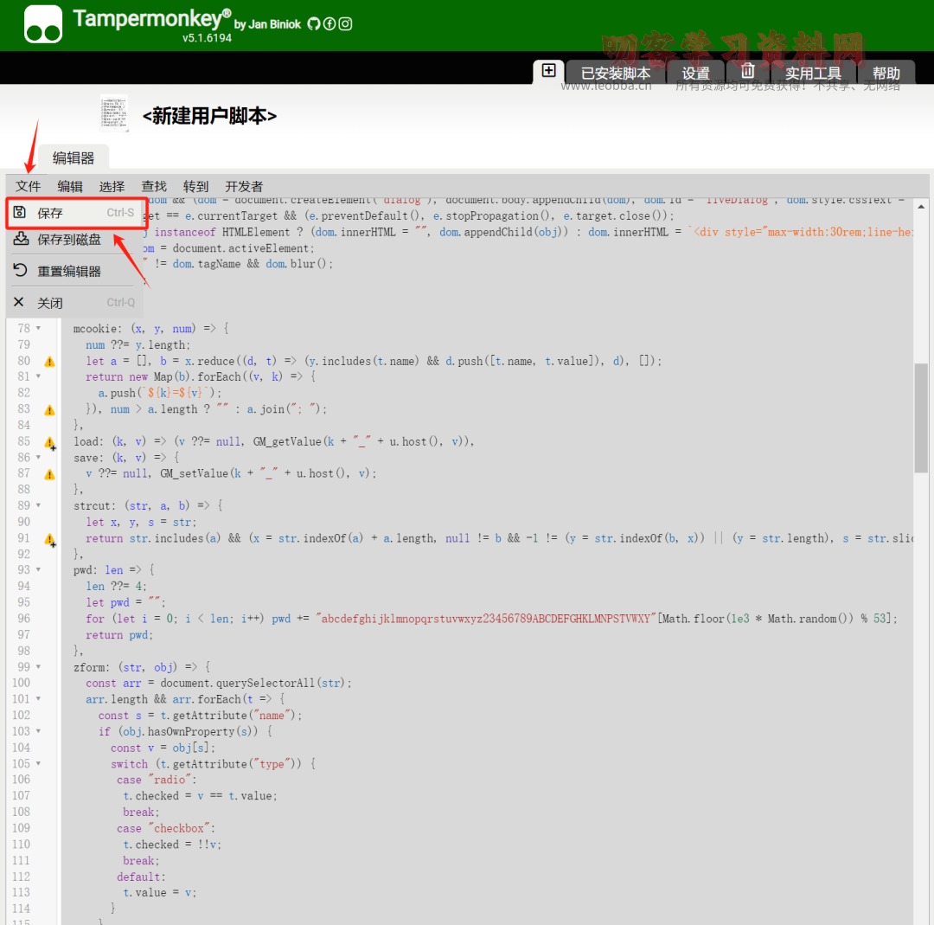The image size is (934, 925).
Task: Click the multi-warning icon on line 91
Action: (x=49, y=539)
